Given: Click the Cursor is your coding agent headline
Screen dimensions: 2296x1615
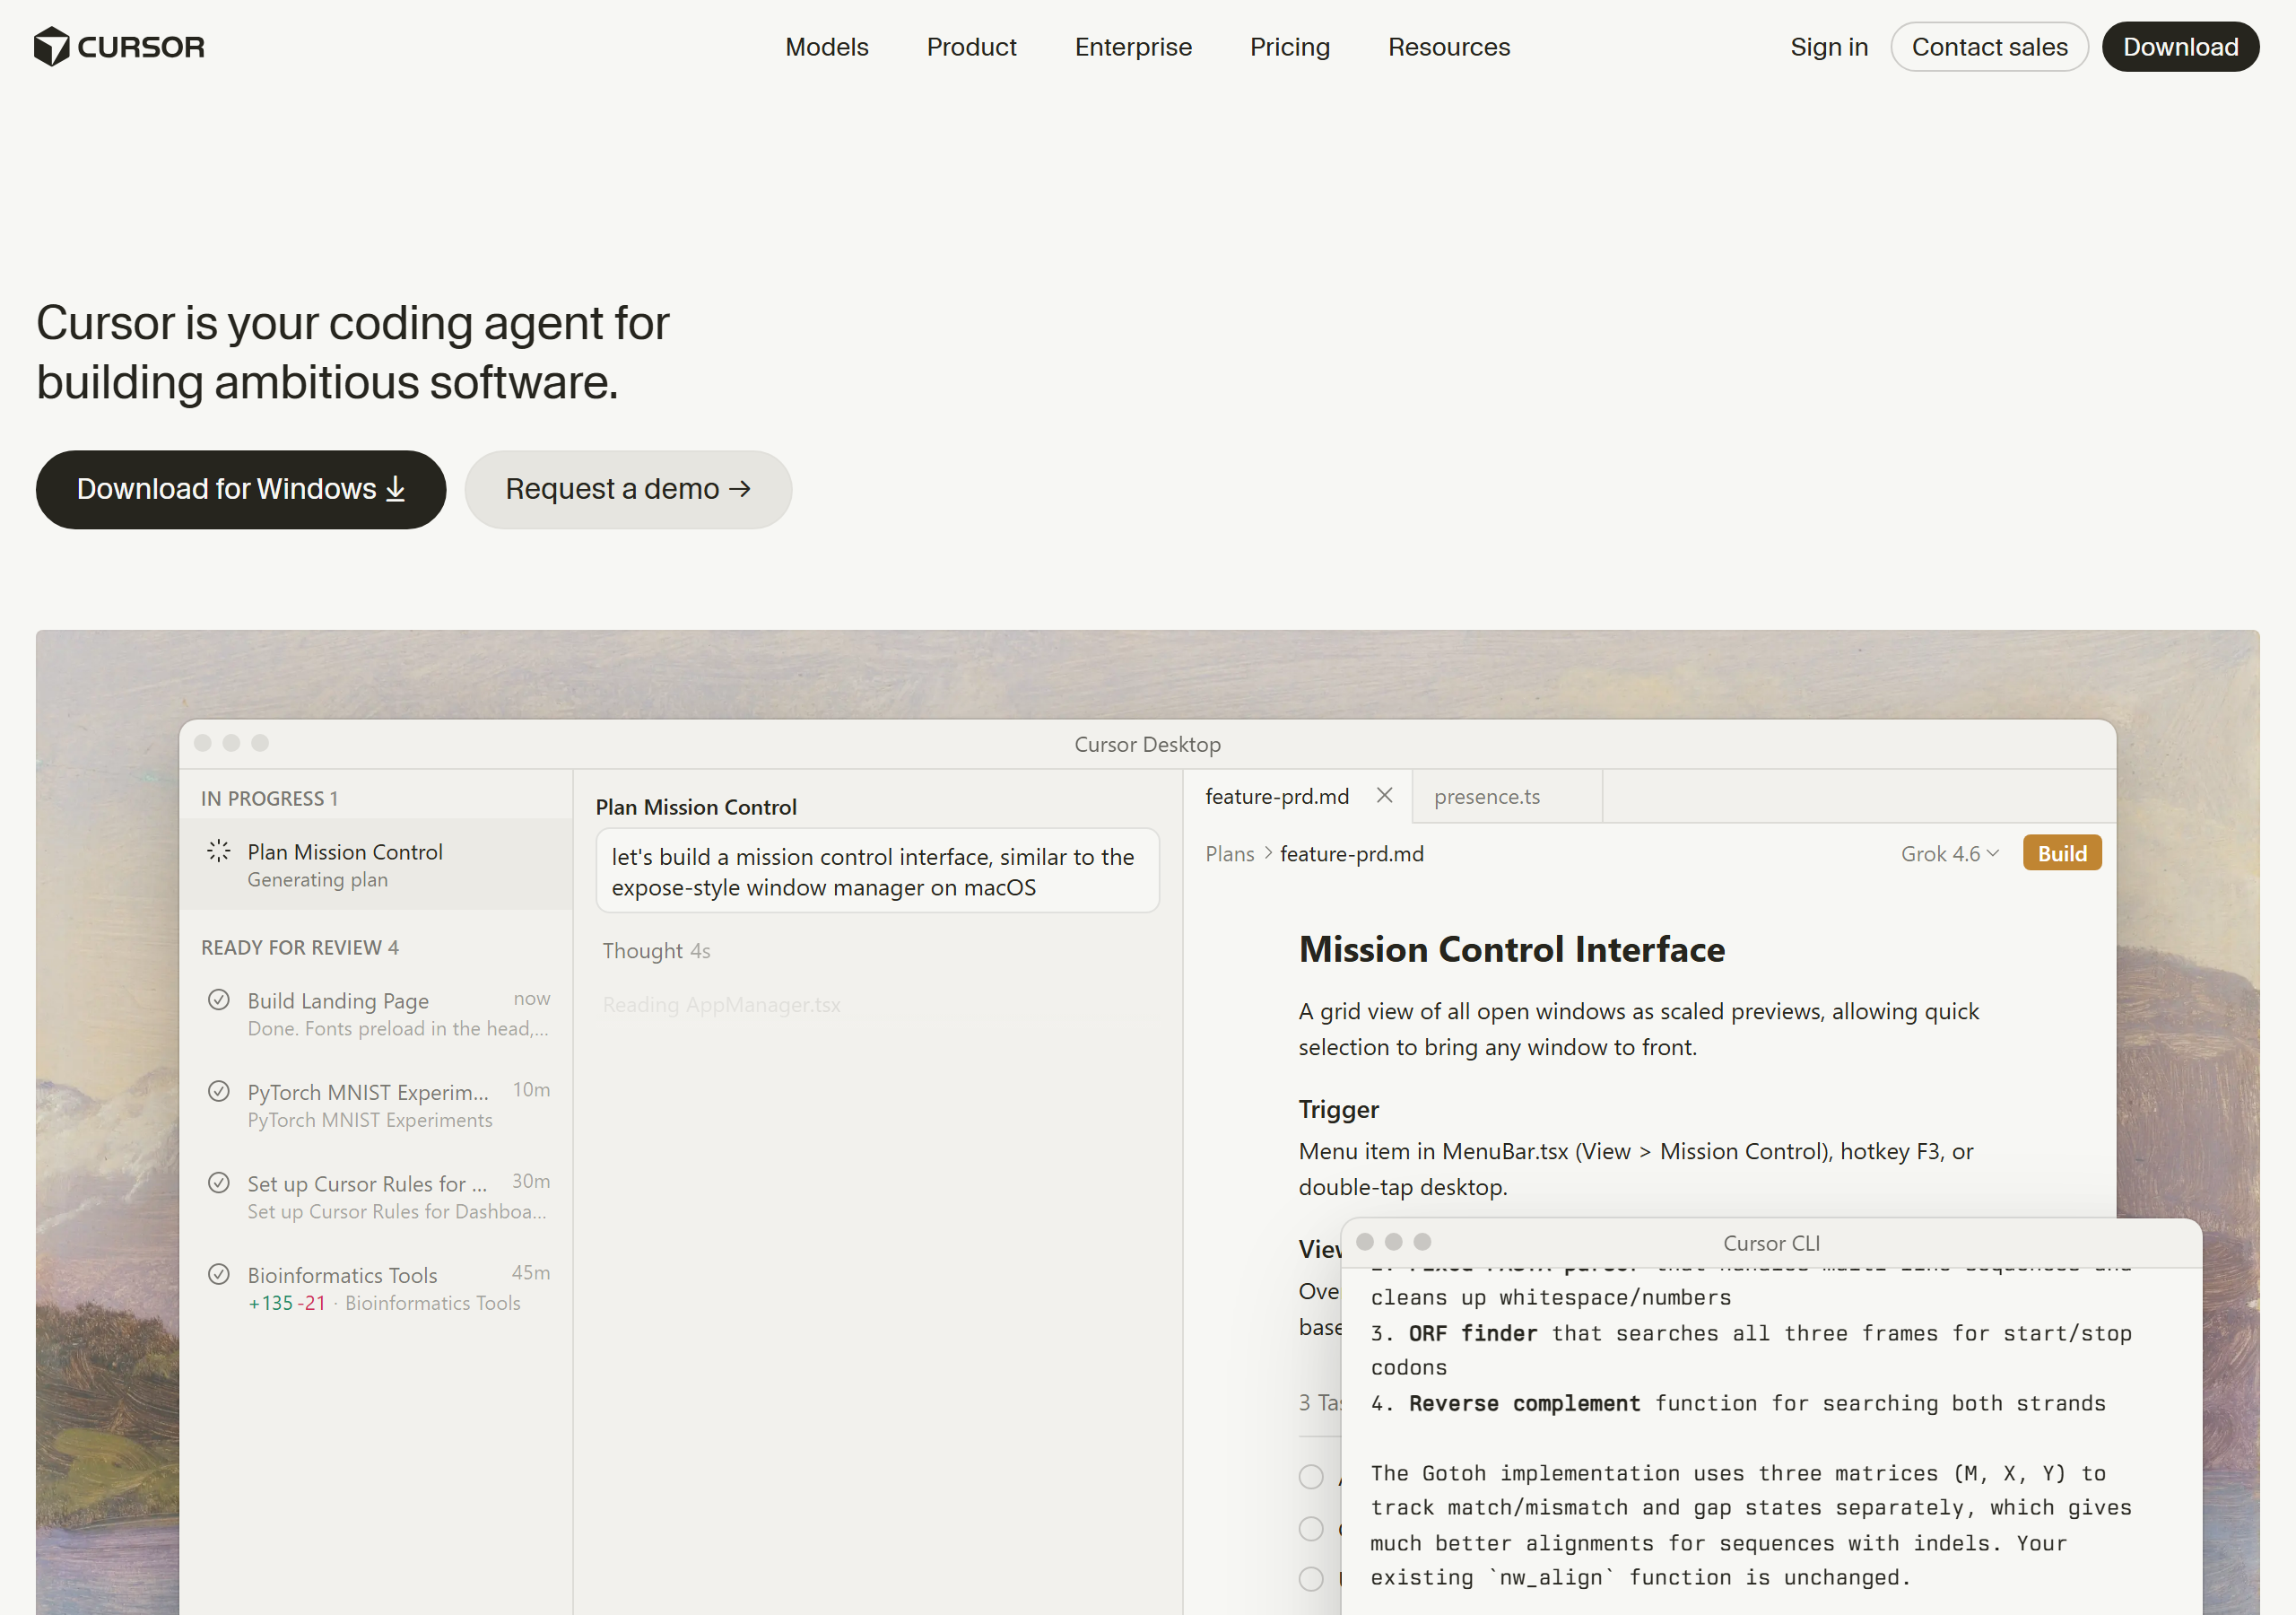Looking at the screenshot, I should [353, 353].
